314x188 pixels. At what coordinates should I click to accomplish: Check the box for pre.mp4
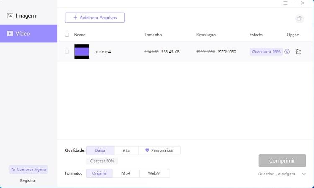pos(67,52)
